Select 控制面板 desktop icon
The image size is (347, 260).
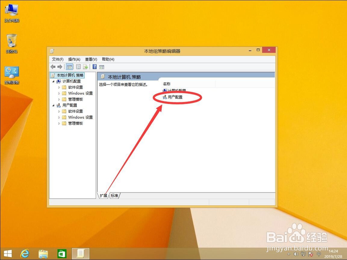click(x=12, y=75)
